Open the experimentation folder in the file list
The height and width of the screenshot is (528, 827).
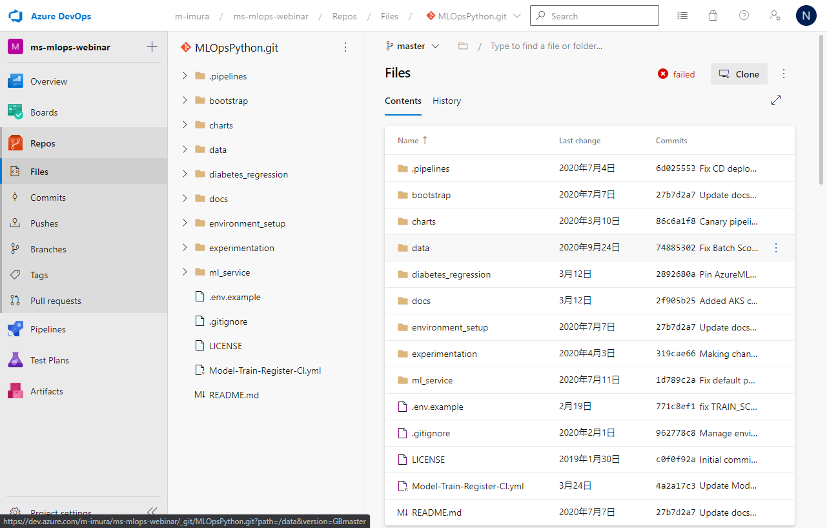[x=444, y=354]
